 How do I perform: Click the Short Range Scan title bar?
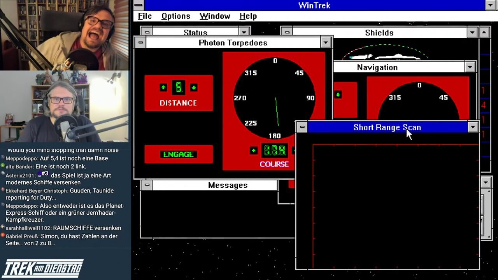click(387, 127)
